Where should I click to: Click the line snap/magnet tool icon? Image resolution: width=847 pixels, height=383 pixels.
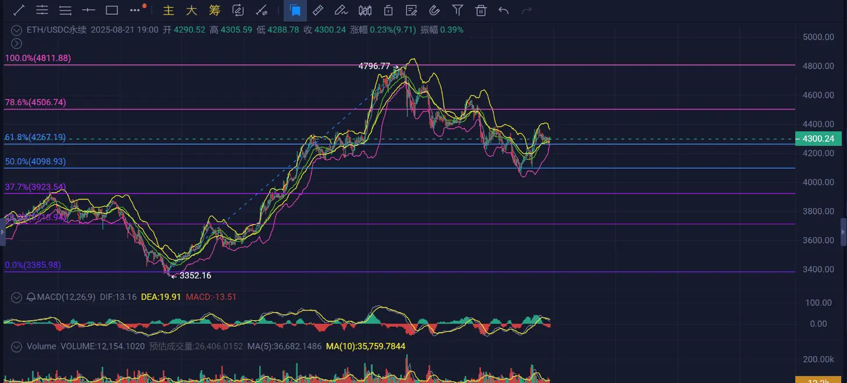(262, 10)
